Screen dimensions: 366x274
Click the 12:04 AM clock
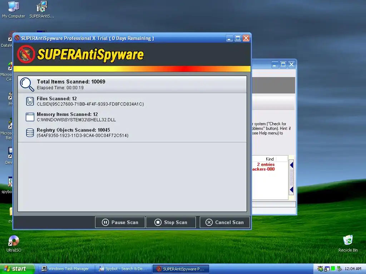[353, 269]
